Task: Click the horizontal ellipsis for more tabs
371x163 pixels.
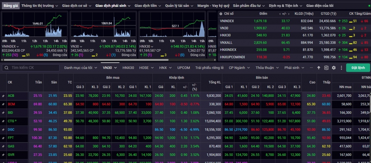Action: click(x=311, y=68)
